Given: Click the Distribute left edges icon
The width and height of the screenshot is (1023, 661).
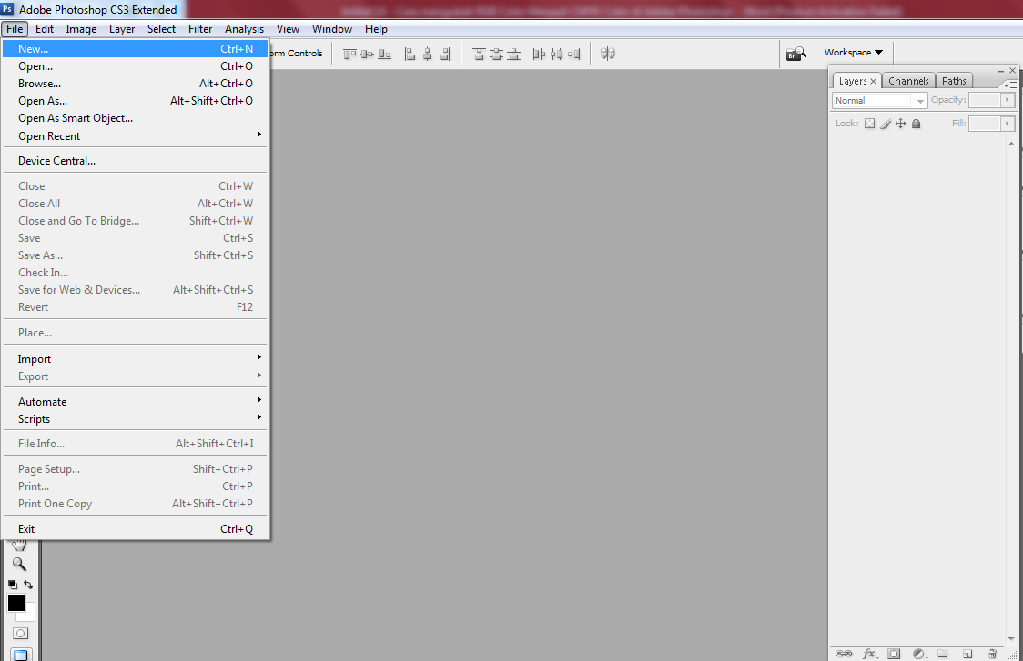Looking at the screenshot, I should coord(539,55).
